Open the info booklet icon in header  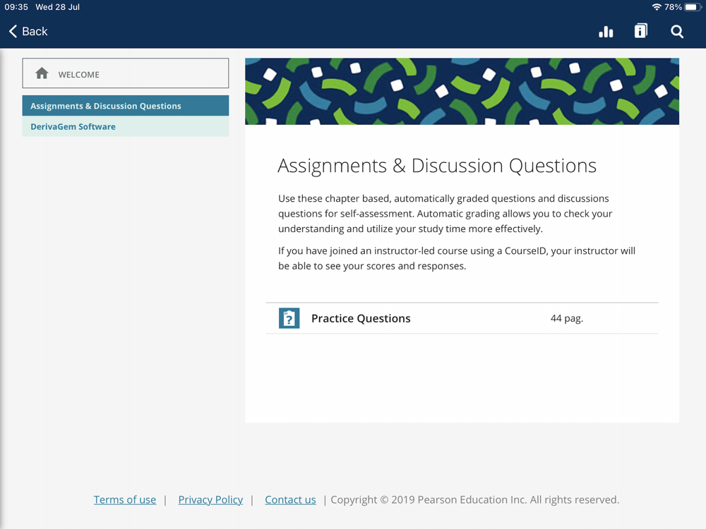[641, 31]
